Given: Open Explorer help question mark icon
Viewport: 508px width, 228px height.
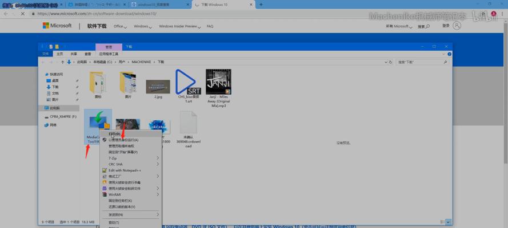Looking at the screenshot, I should (449, 54).
